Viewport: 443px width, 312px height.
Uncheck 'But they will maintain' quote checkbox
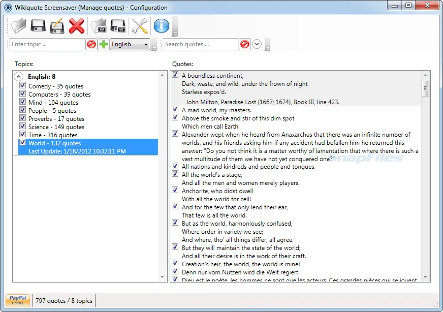point(175,247)
